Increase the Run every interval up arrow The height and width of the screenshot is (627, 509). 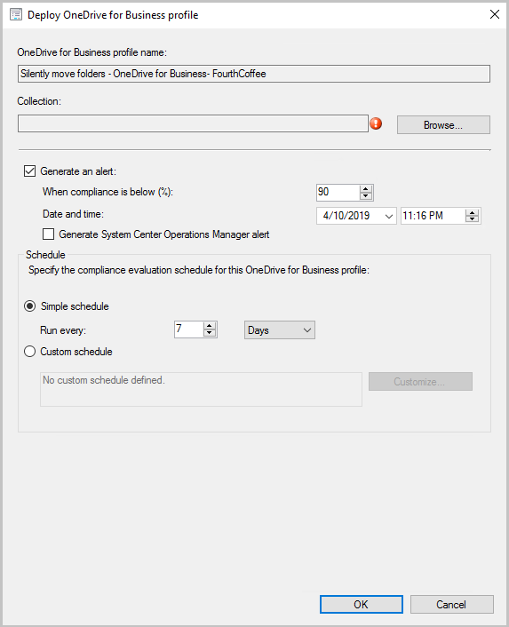[x=210, y=326]
